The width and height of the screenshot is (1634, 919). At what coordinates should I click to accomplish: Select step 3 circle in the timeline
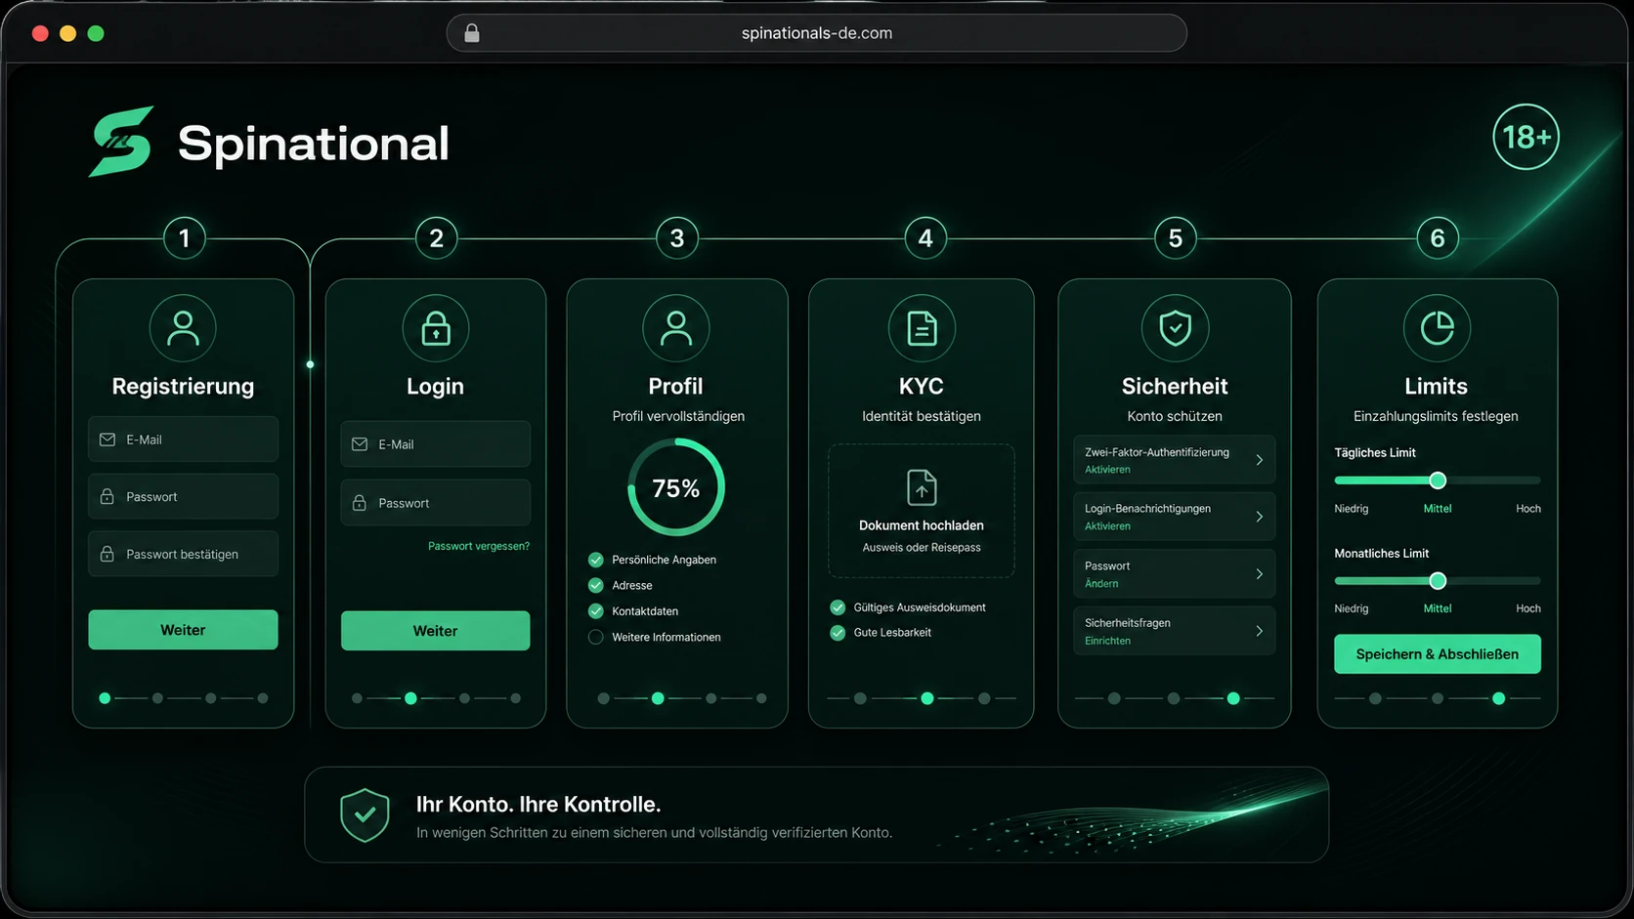point(677,238)
